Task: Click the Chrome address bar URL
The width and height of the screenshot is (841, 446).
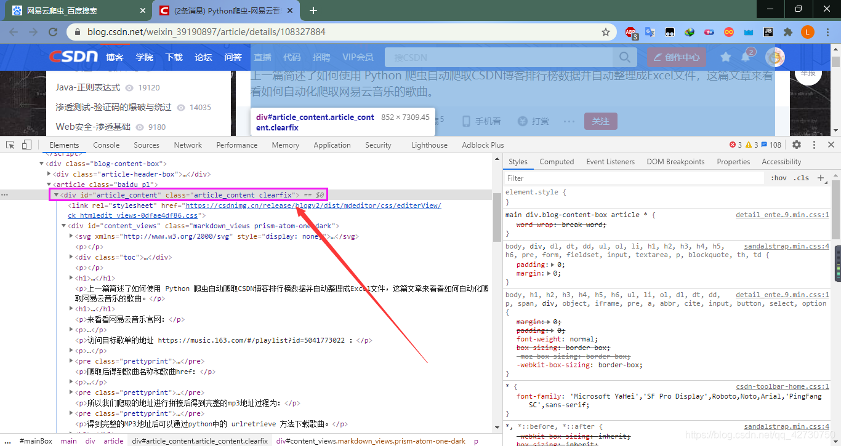Action: pyautogui.click(x=206, y=32)
